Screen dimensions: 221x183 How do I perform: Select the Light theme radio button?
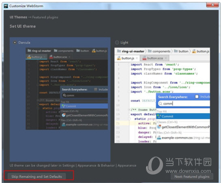[117, 43]
